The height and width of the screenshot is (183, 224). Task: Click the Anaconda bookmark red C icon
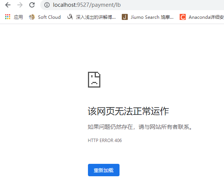(x=183, y=17)
